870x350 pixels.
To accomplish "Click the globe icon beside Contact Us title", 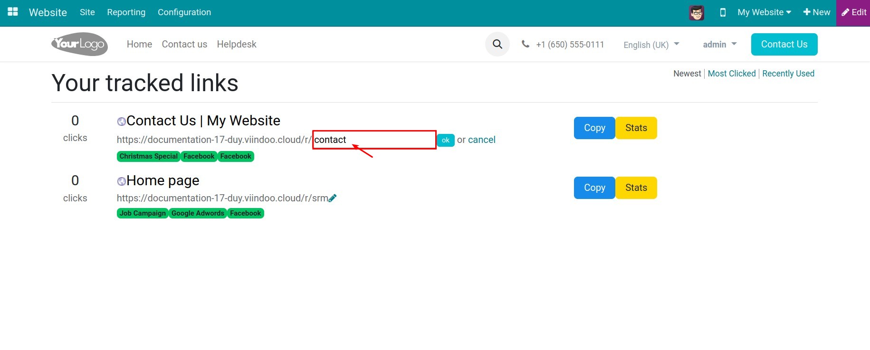I will pyautogui.click(x=121, y=122).
